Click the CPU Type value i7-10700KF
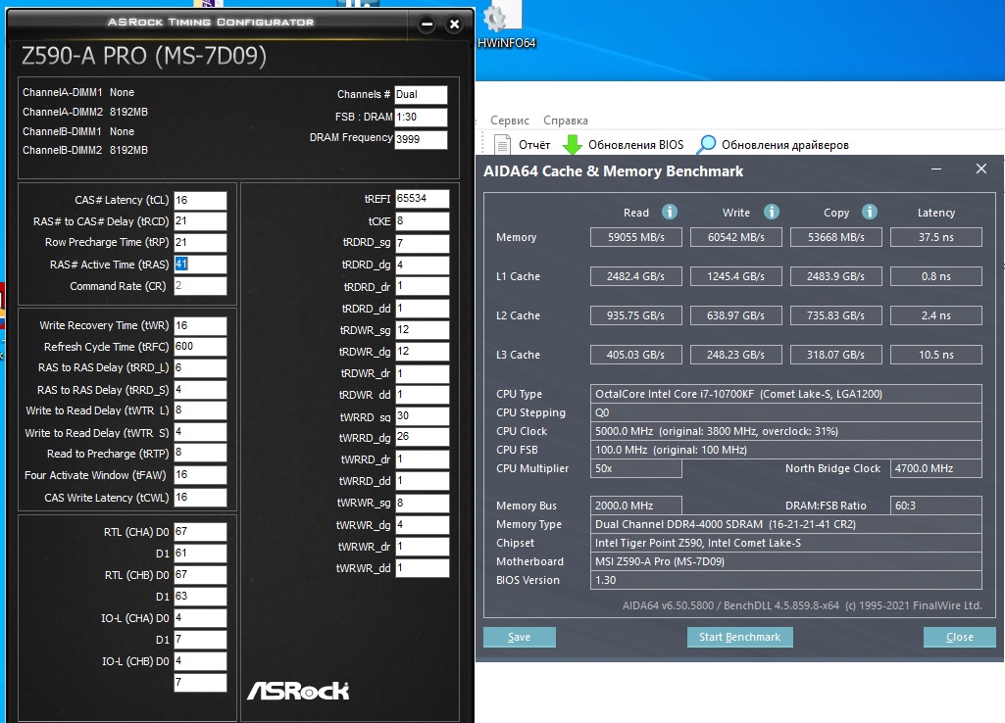The height and width of the screenshot is (723, 1005). tap(785, 394)
